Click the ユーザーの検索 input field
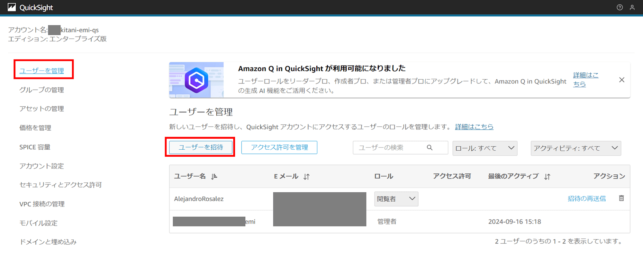This screenshot has height=254, width=643. [400, 148]
